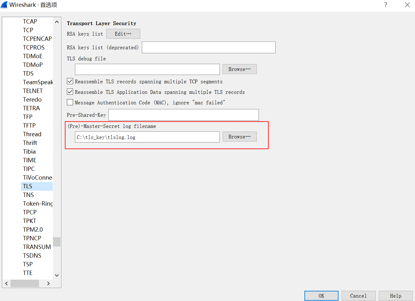The width and height of the screenshot is (415, 301).
Task: Click the RSA keys list (deprecated) field
Action: 209,47
